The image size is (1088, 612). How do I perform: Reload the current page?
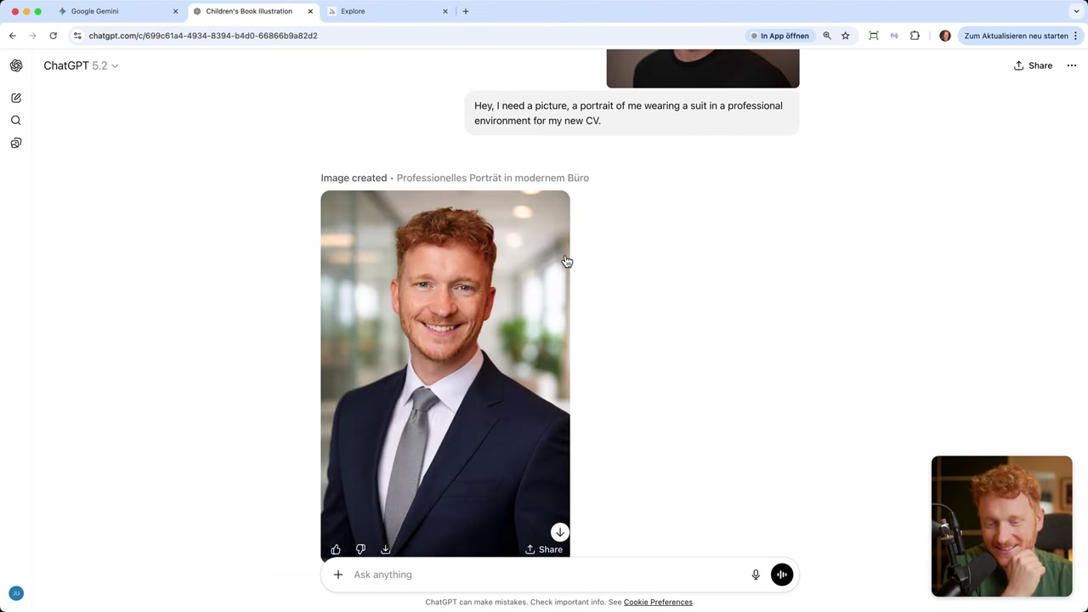click(x=53, y=36)
